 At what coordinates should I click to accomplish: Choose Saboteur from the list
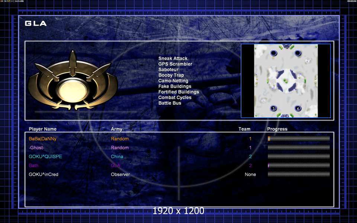(168, 70)
